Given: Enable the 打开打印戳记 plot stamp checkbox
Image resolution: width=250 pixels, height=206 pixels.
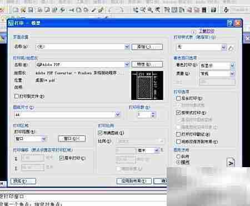Looking at the screenshot, I should [178, 134].
